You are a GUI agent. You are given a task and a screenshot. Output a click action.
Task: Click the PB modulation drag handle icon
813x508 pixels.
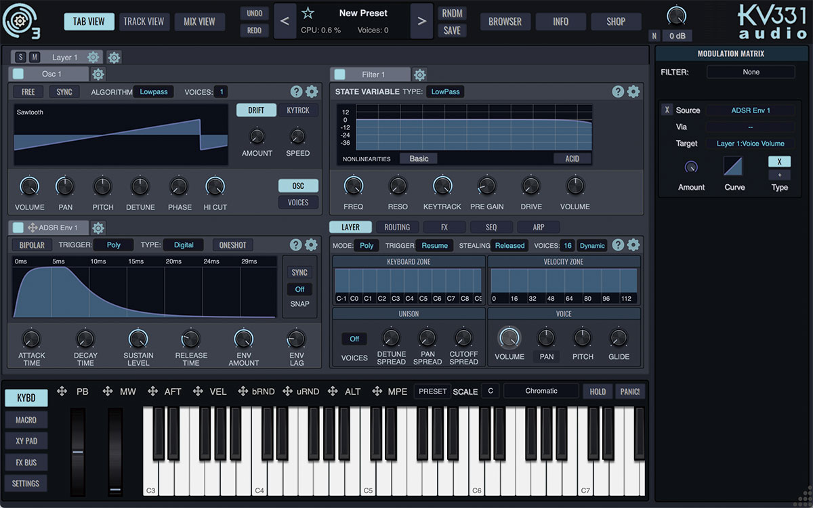62,391
